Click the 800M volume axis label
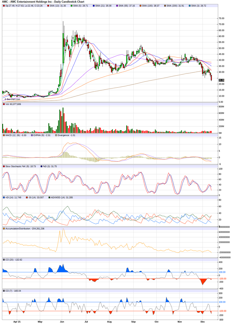 221,107
